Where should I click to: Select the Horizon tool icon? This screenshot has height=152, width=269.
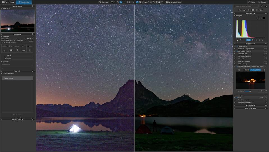pos(145,2)
